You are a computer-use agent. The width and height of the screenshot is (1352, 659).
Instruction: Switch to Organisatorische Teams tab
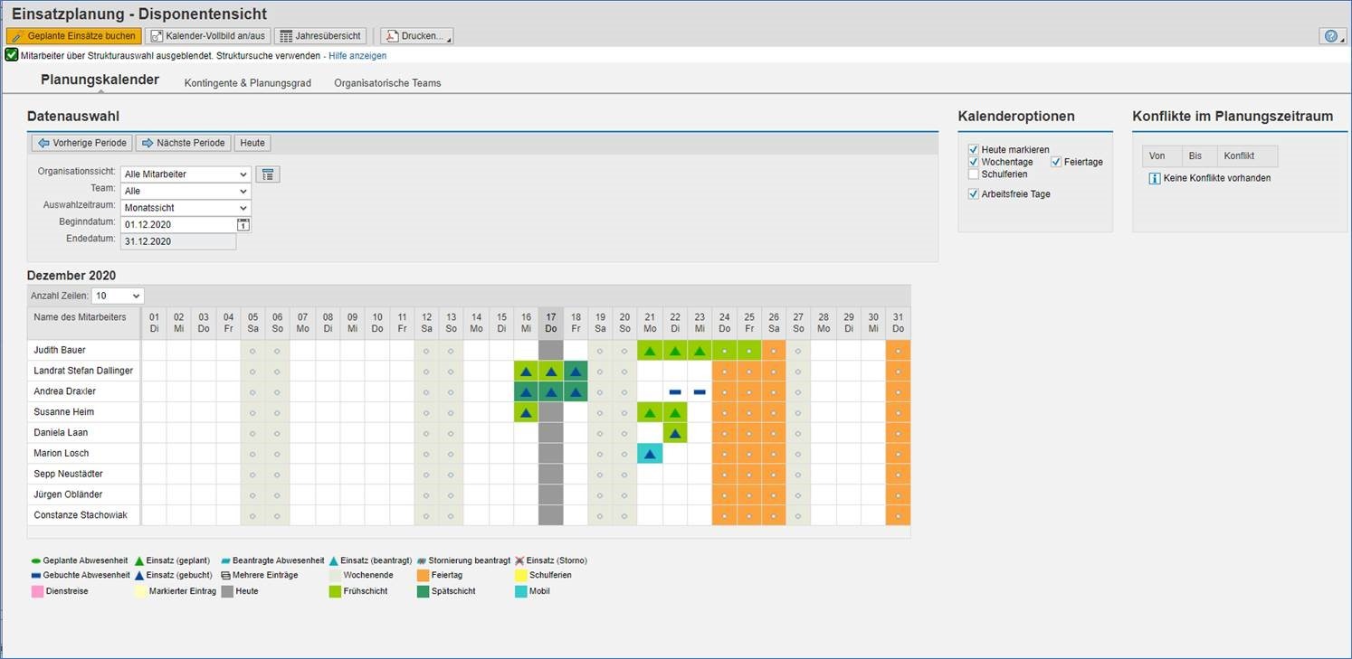(387, 83)
